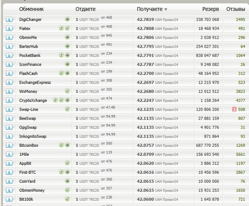The image size is (249, 206).
Task: Click the hand badge icon beside CryptoXchange
Action: (68, 100)
